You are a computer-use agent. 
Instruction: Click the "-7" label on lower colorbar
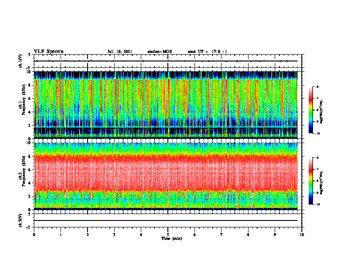(317, 169)
